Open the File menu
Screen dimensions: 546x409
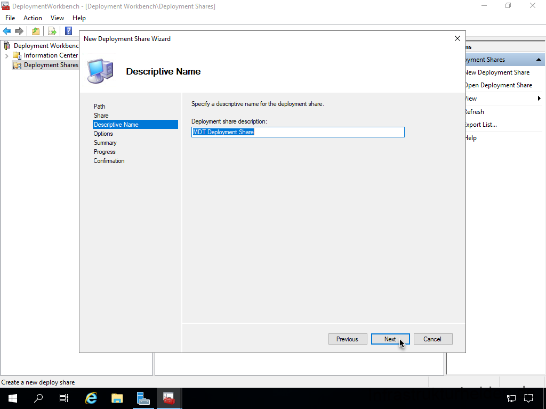pos(10,18)
